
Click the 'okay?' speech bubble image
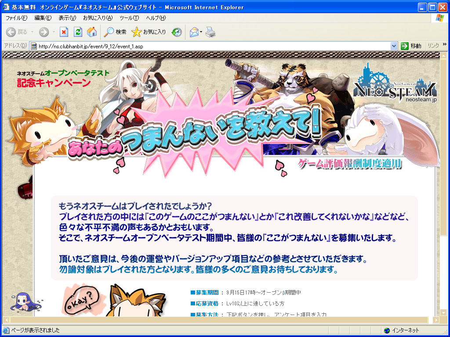81,300
